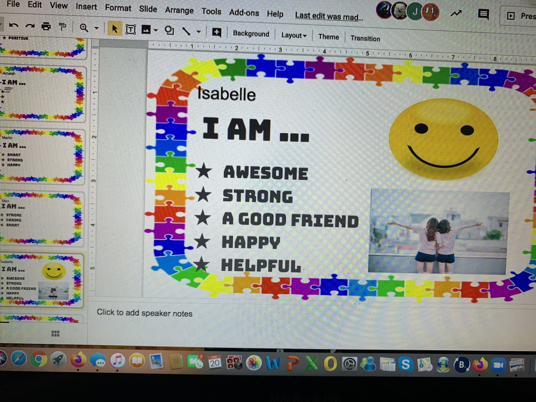Click the 'Isabelle' name text on slide
Screen dimensions: 536x402
point(226,94)
